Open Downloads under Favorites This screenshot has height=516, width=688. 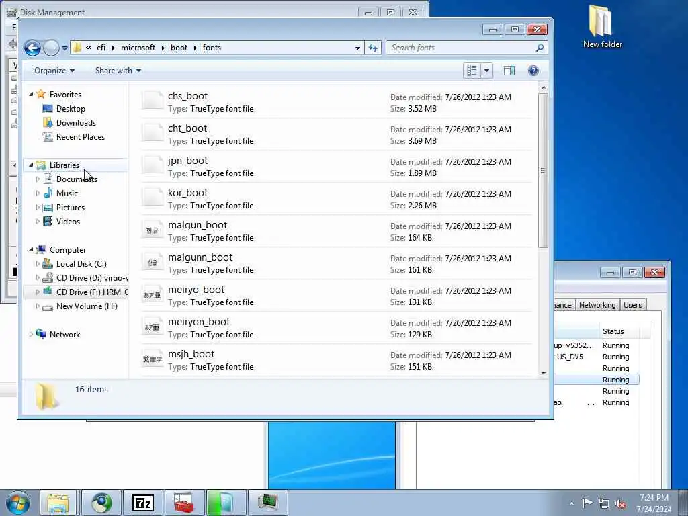76,123
